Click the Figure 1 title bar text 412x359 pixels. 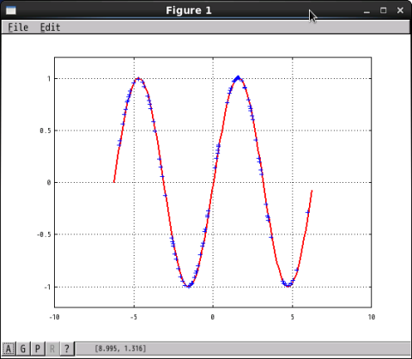[189, 10]
